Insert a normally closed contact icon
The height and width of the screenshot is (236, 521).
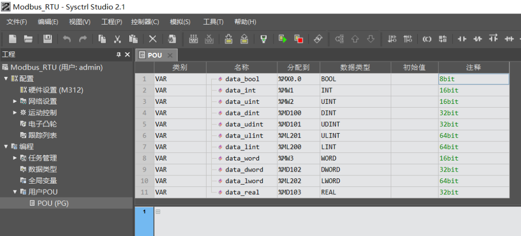tap(478, 39)
